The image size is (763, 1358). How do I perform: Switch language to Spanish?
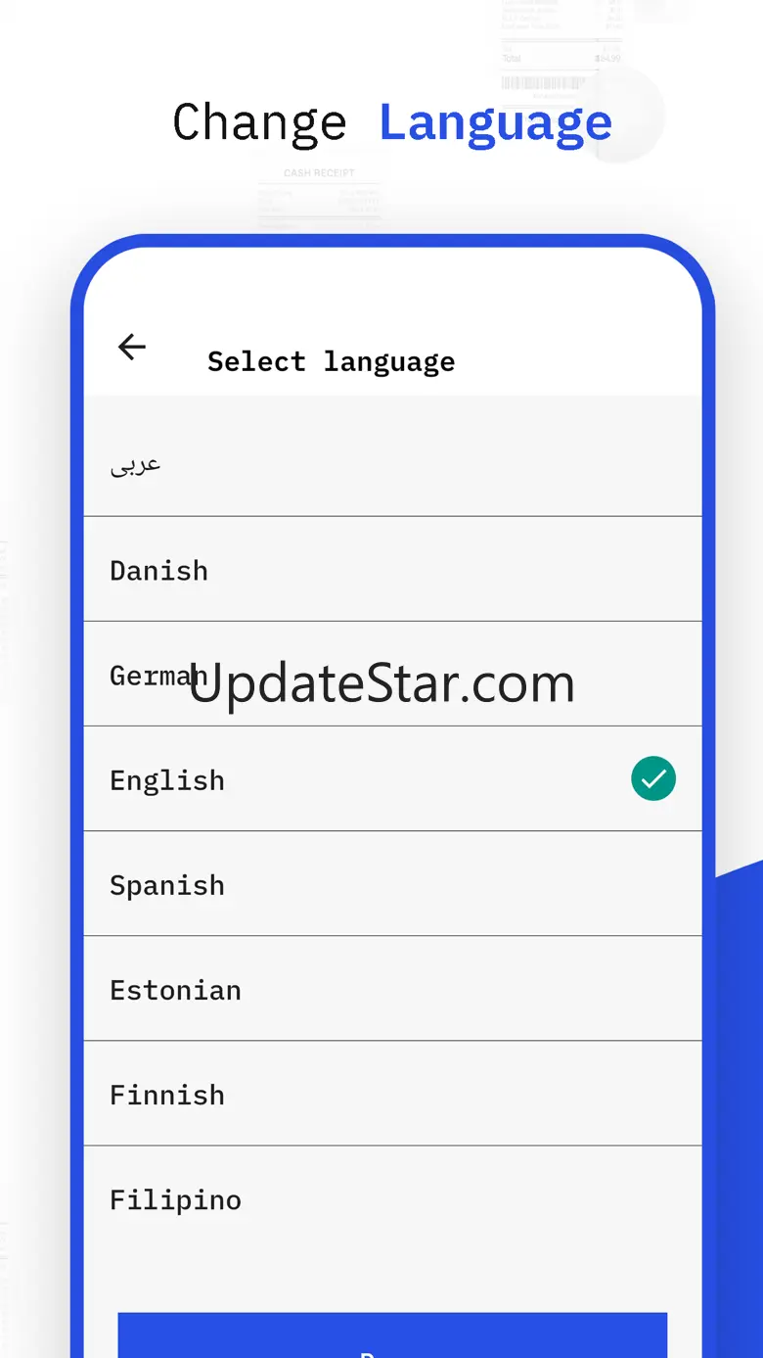[x=392, y=883]
